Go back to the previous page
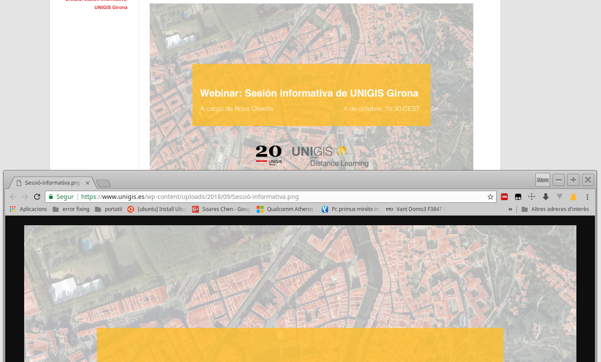This screenshot has height=362, width=601. point(13,197)
